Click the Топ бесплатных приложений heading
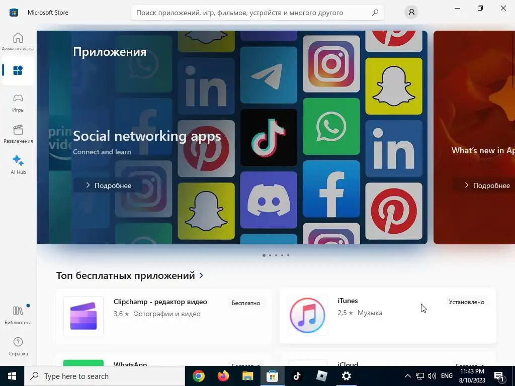The width and height of the screenshot is (515, 386). click(125, 275)
